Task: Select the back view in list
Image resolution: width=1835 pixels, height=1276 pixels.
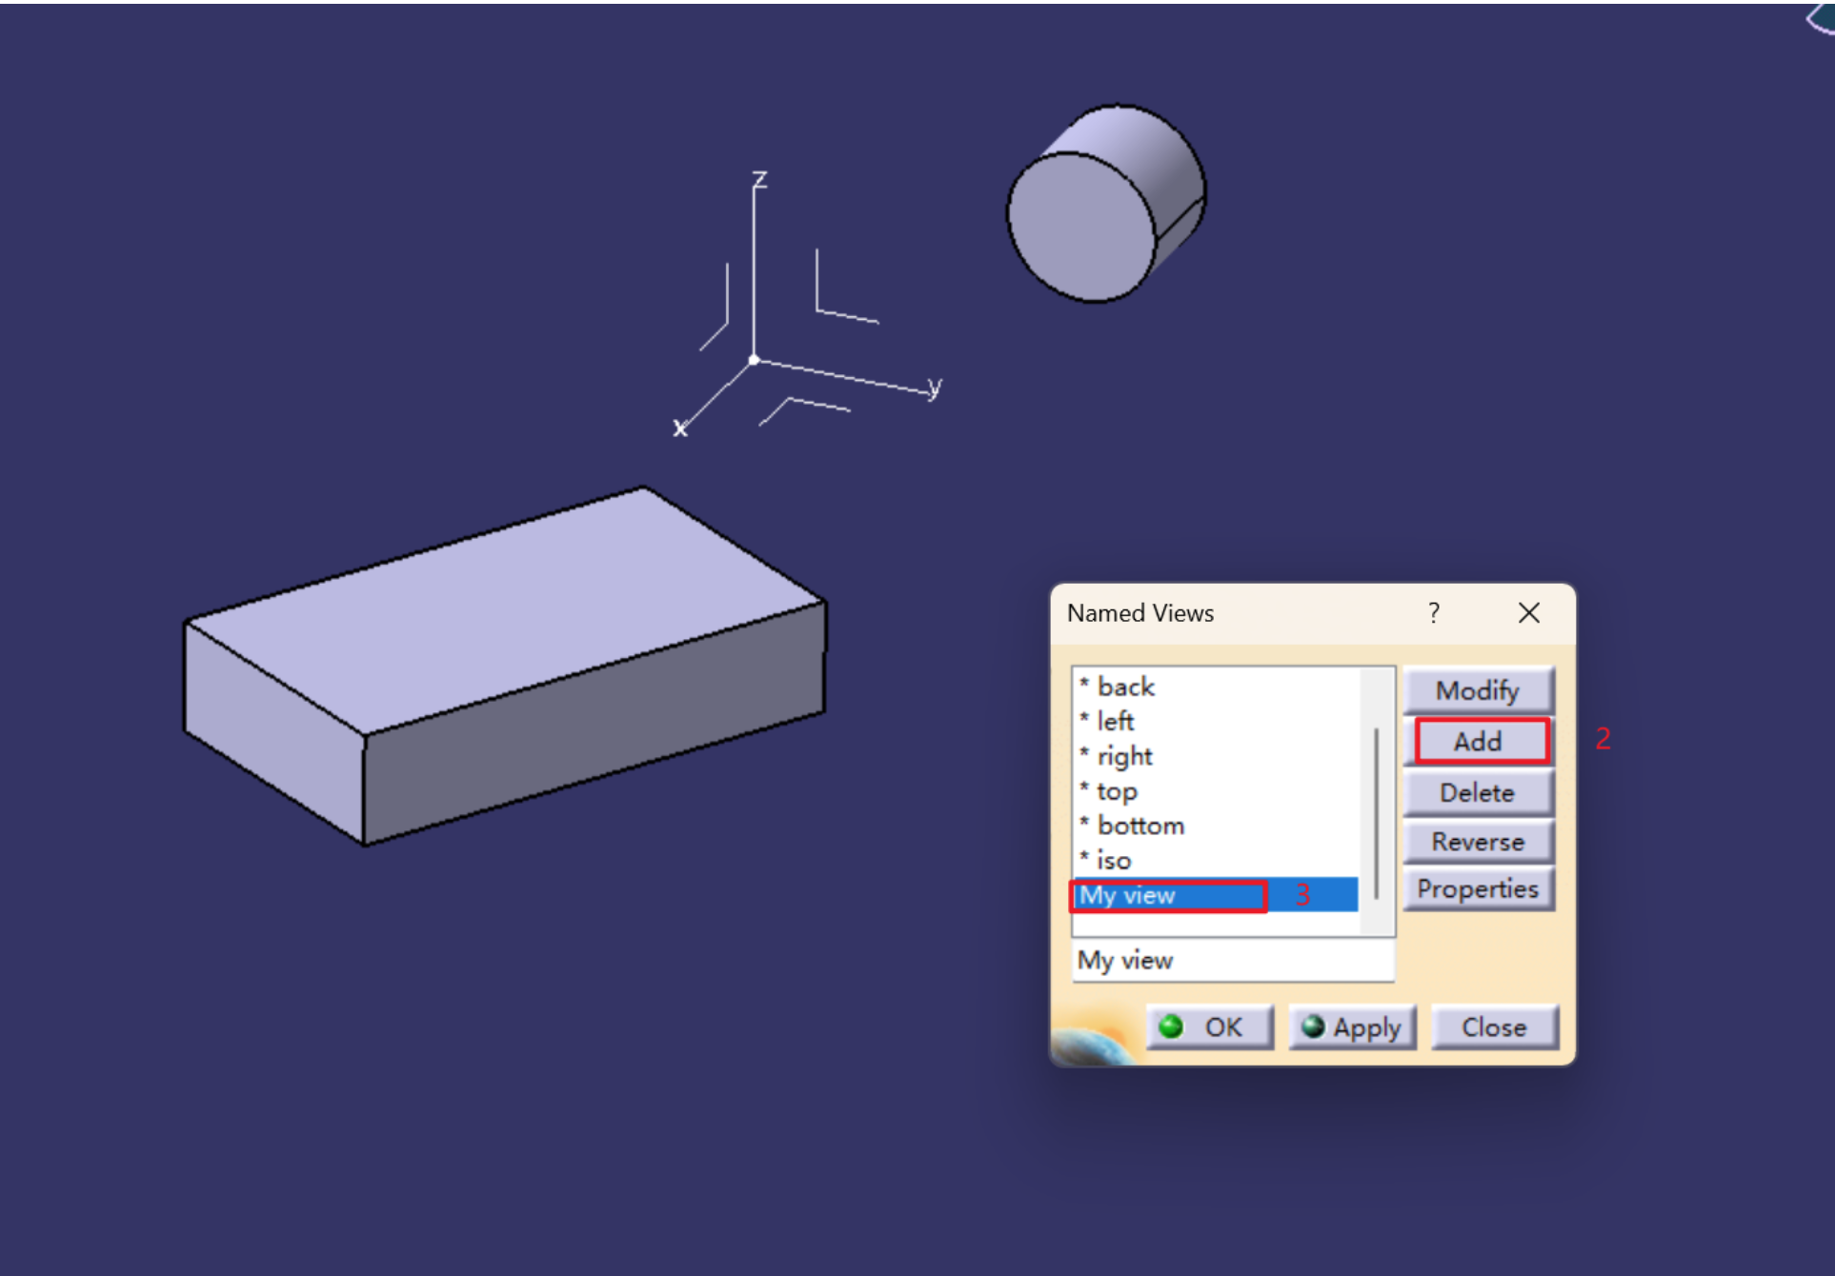Action: pos(1125,687)
